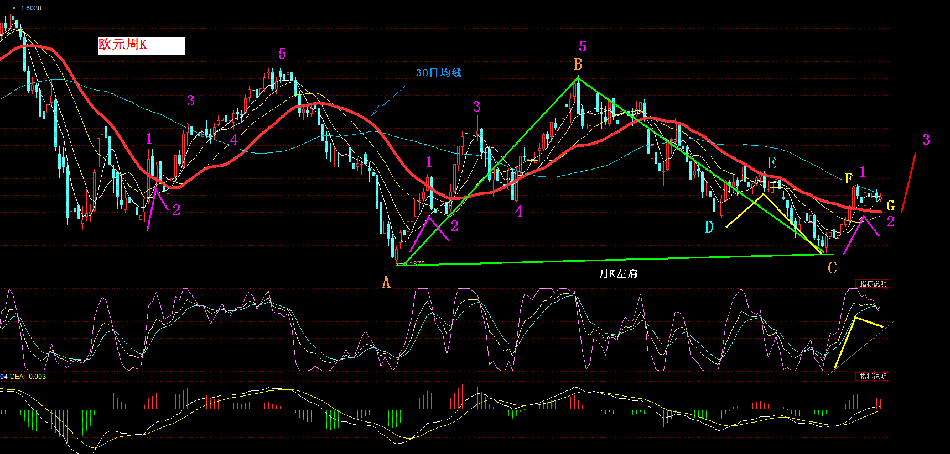Select the yellow wave label F
The height and width of the screenshot is (454, 950).
pos(849,178)
